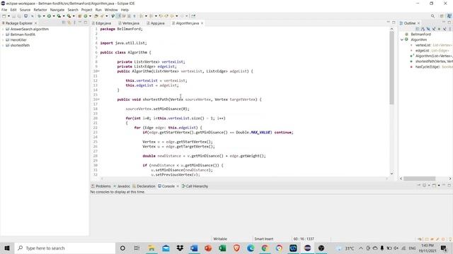Click the Debug bug icon in toolbar

[40, 16]
